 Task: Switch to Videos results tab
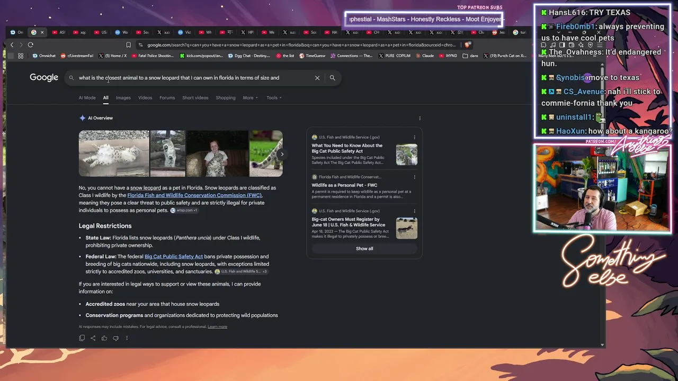click(145, 98)
